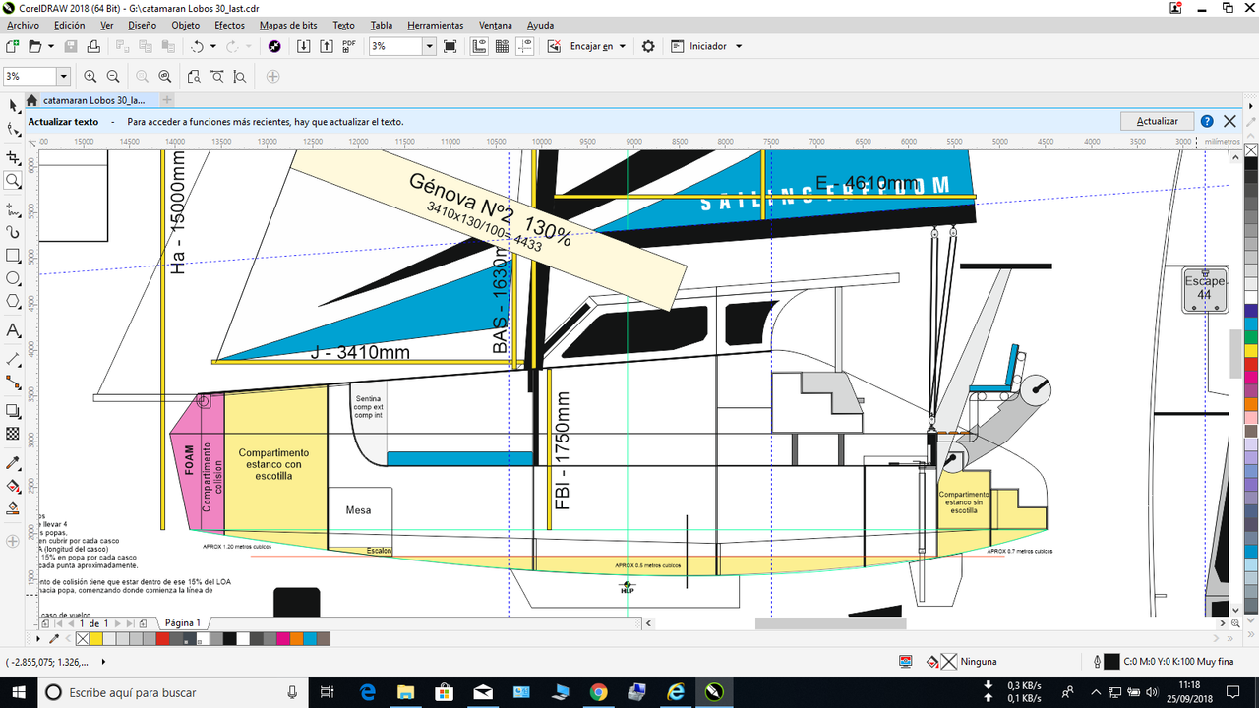The height and width of the screenshot is (708, 1259).
Task: Open zoom level dropdown in zoom toolbar
Action: [64, 76]
